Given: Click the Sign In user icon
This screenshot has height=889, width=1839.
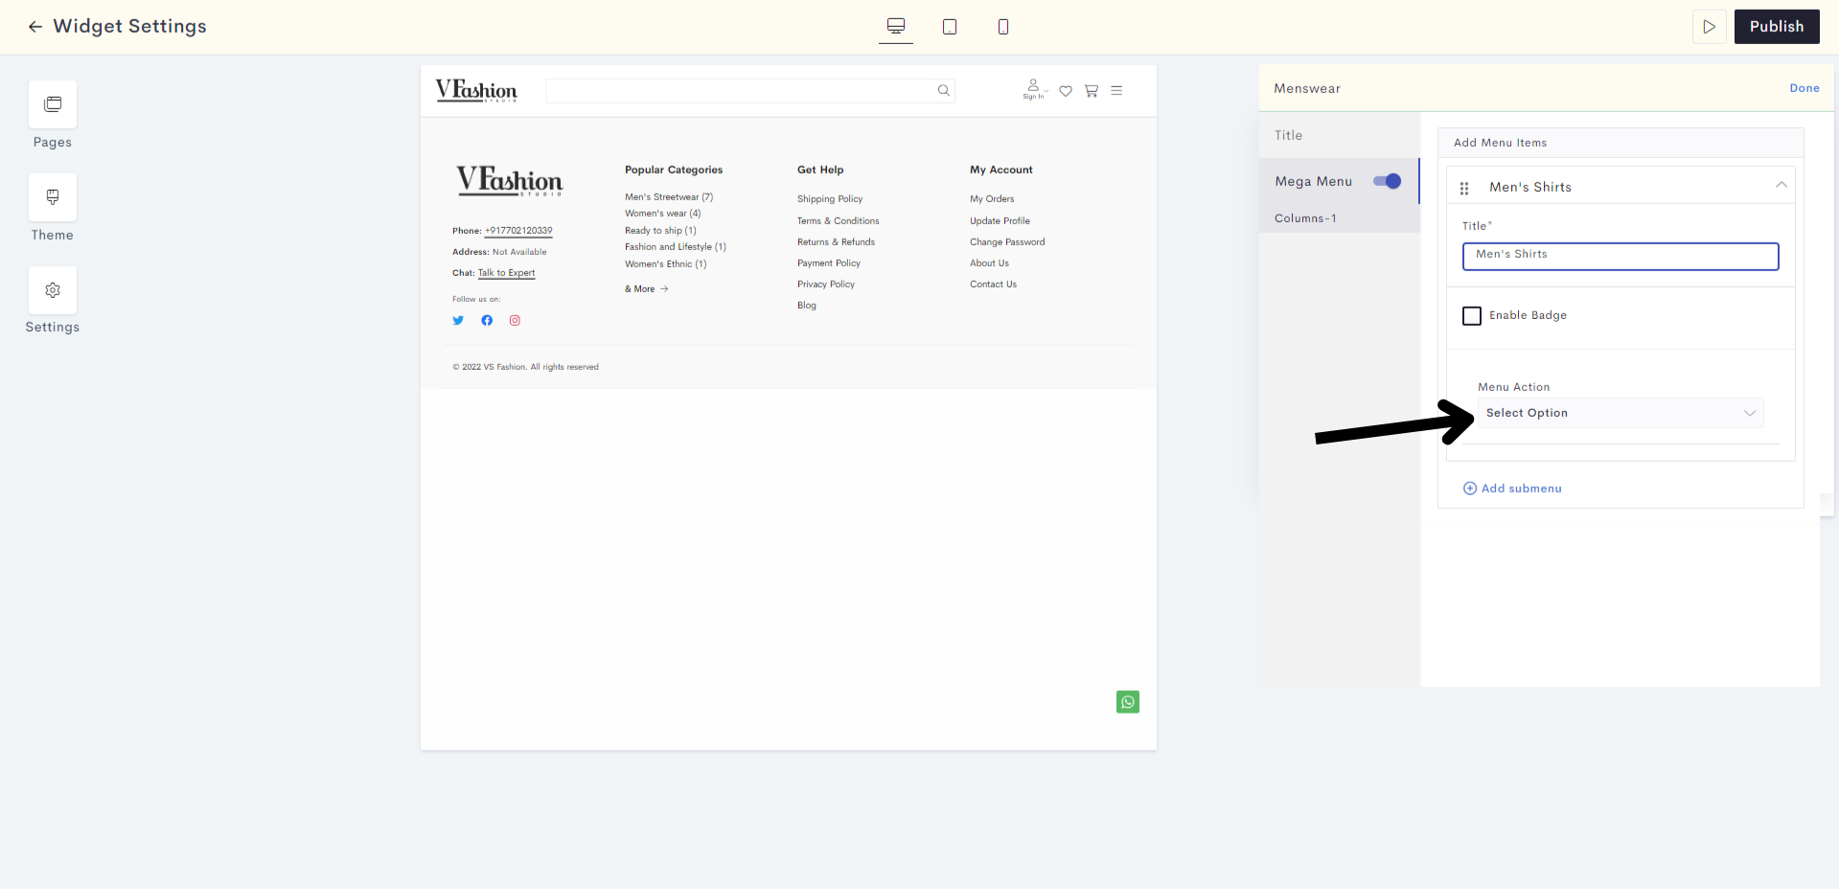Looking at the screenshot, I should (x=1033, y=88).
